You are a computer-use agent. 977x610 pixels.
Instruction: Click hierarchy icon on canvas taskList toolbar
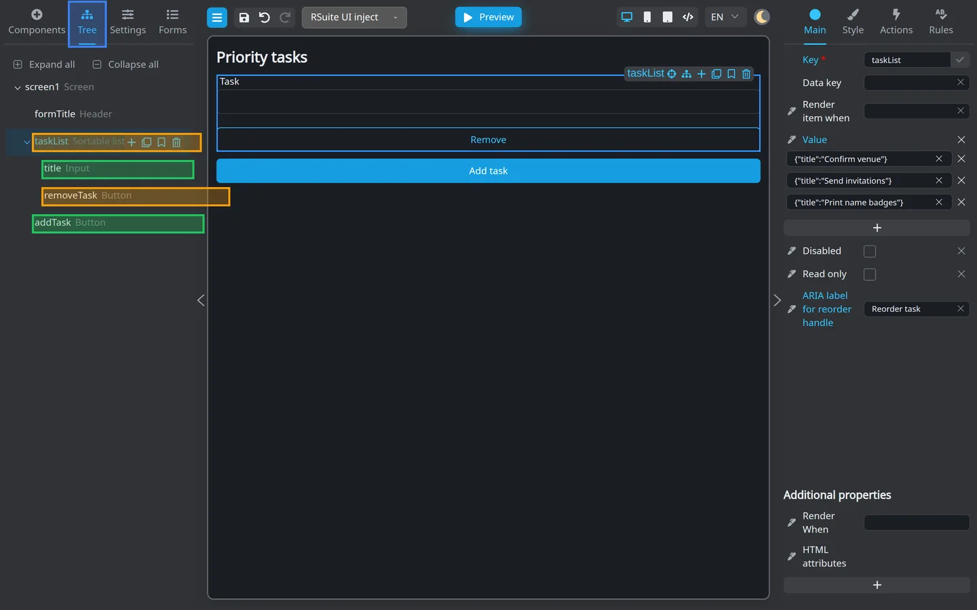pyautogui.click(x=687, y=74)
